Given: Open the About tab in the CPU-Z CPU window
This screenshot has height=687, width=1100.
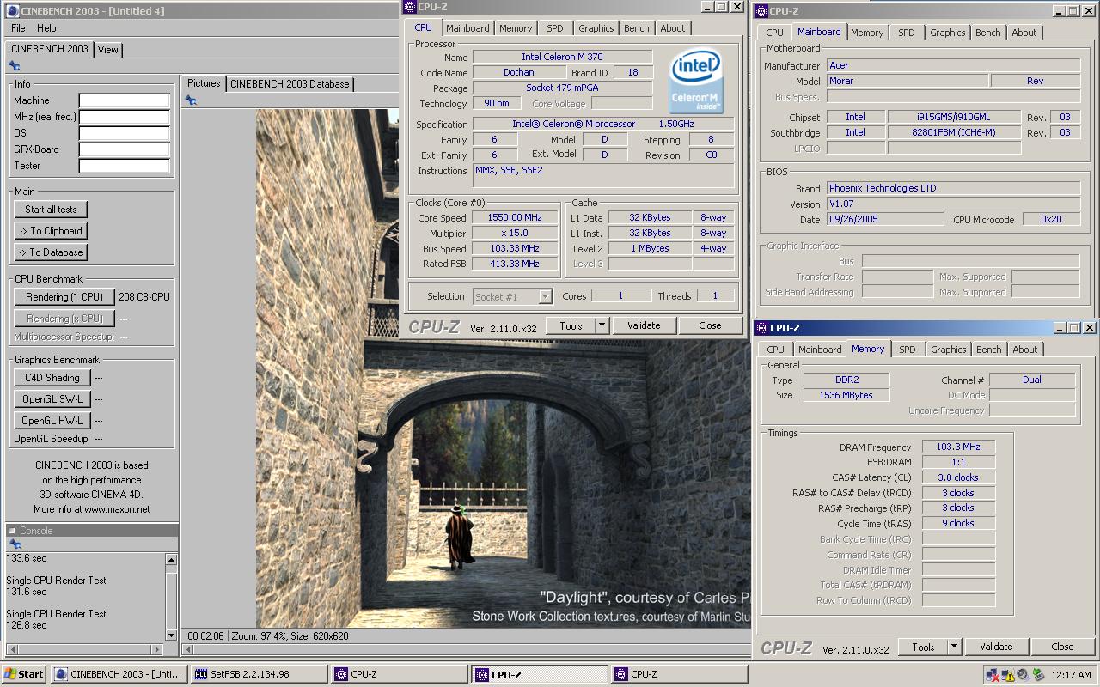Looking at the screenshot, I should click(x=673, y=28).
